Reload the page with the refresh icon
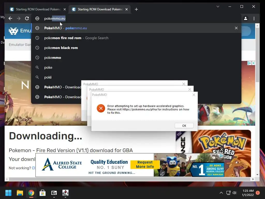This screenshot has height=199, width=265. coord(27,18)
